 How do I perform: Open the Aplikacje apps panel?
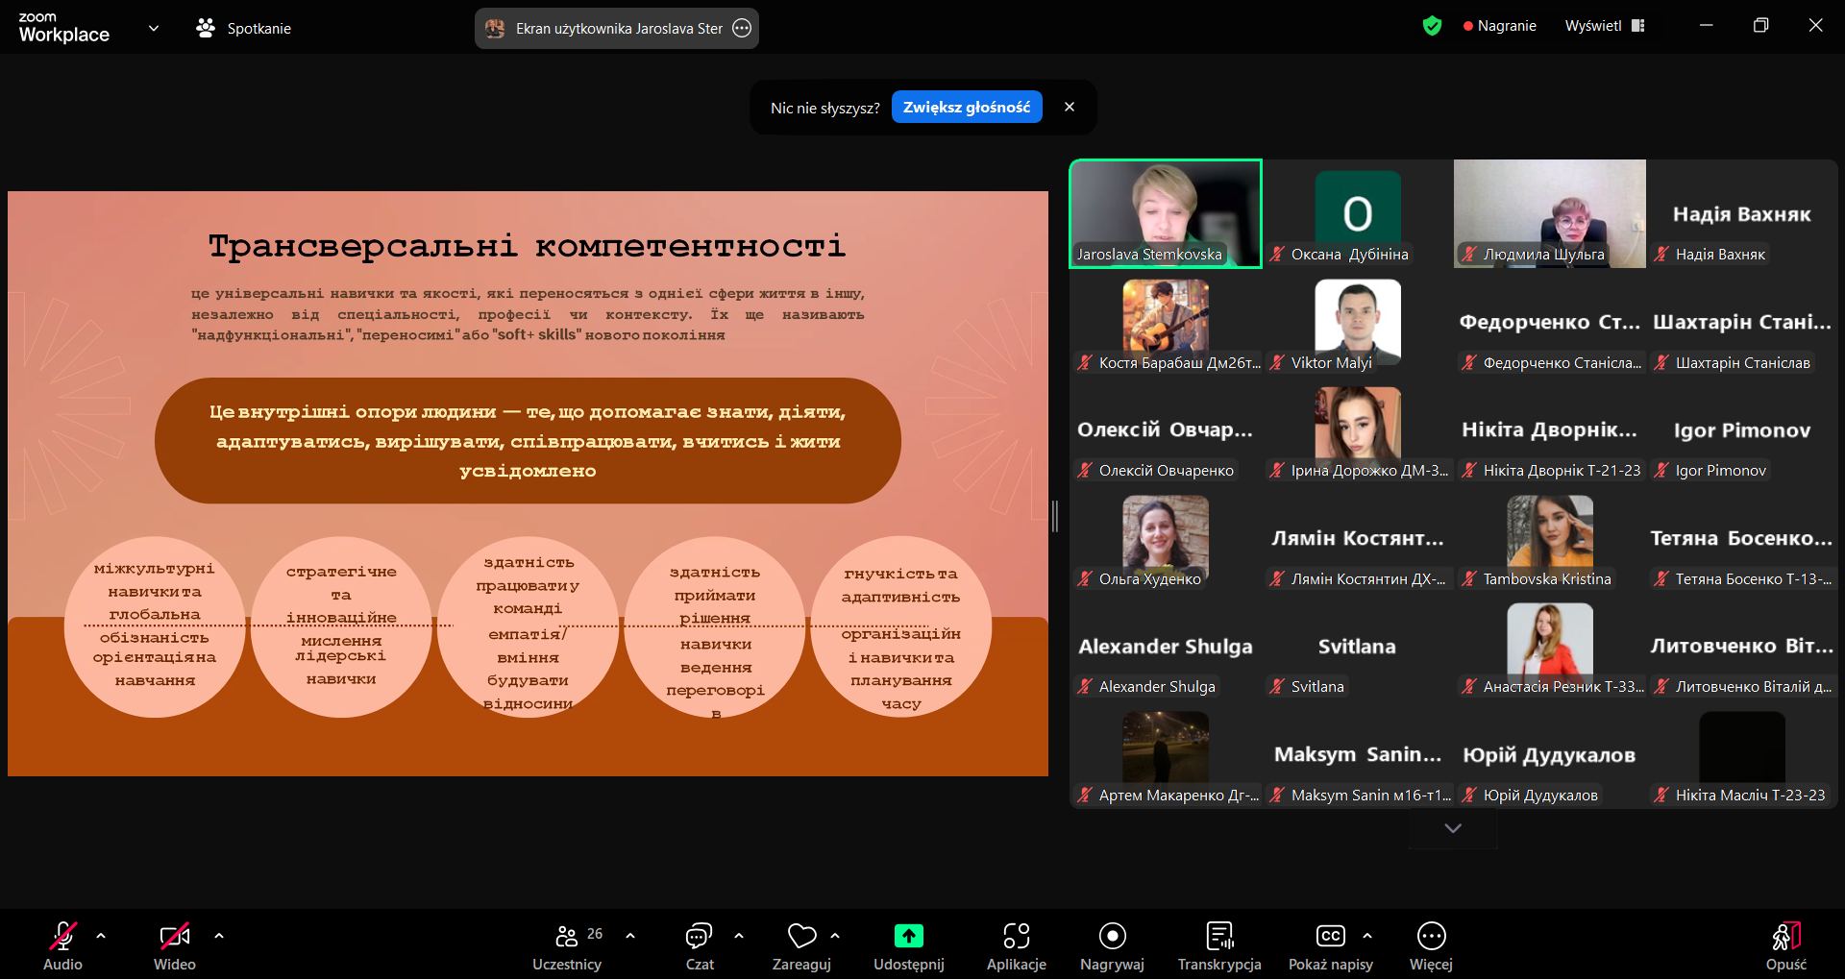coord(1016,937)
